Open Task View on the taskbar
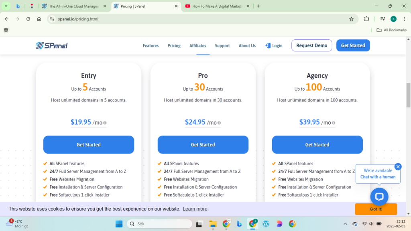This screenshot has width=411, height=231. click(x=199, y=224)
